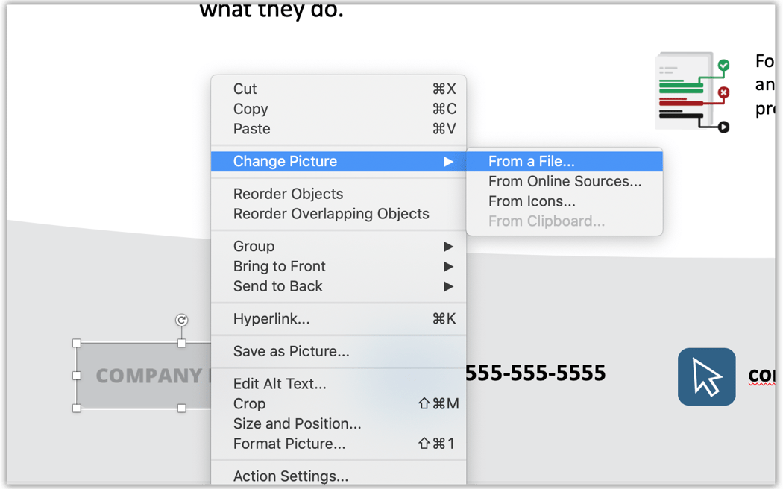Choose Copy from the context menu
The image size is (783, 489).
(250, 109)
